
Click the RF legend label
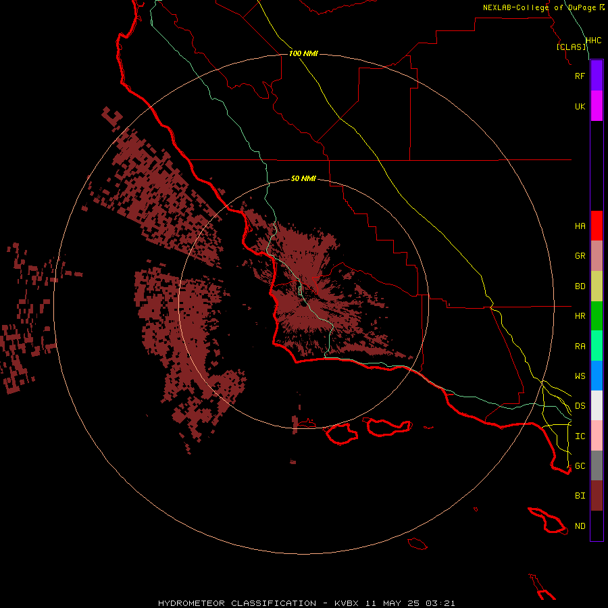coord(580,76)
